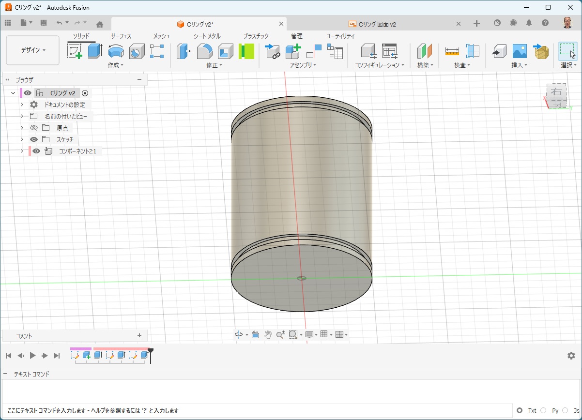Select the Pan hand tool

click(x=268, y=334)
